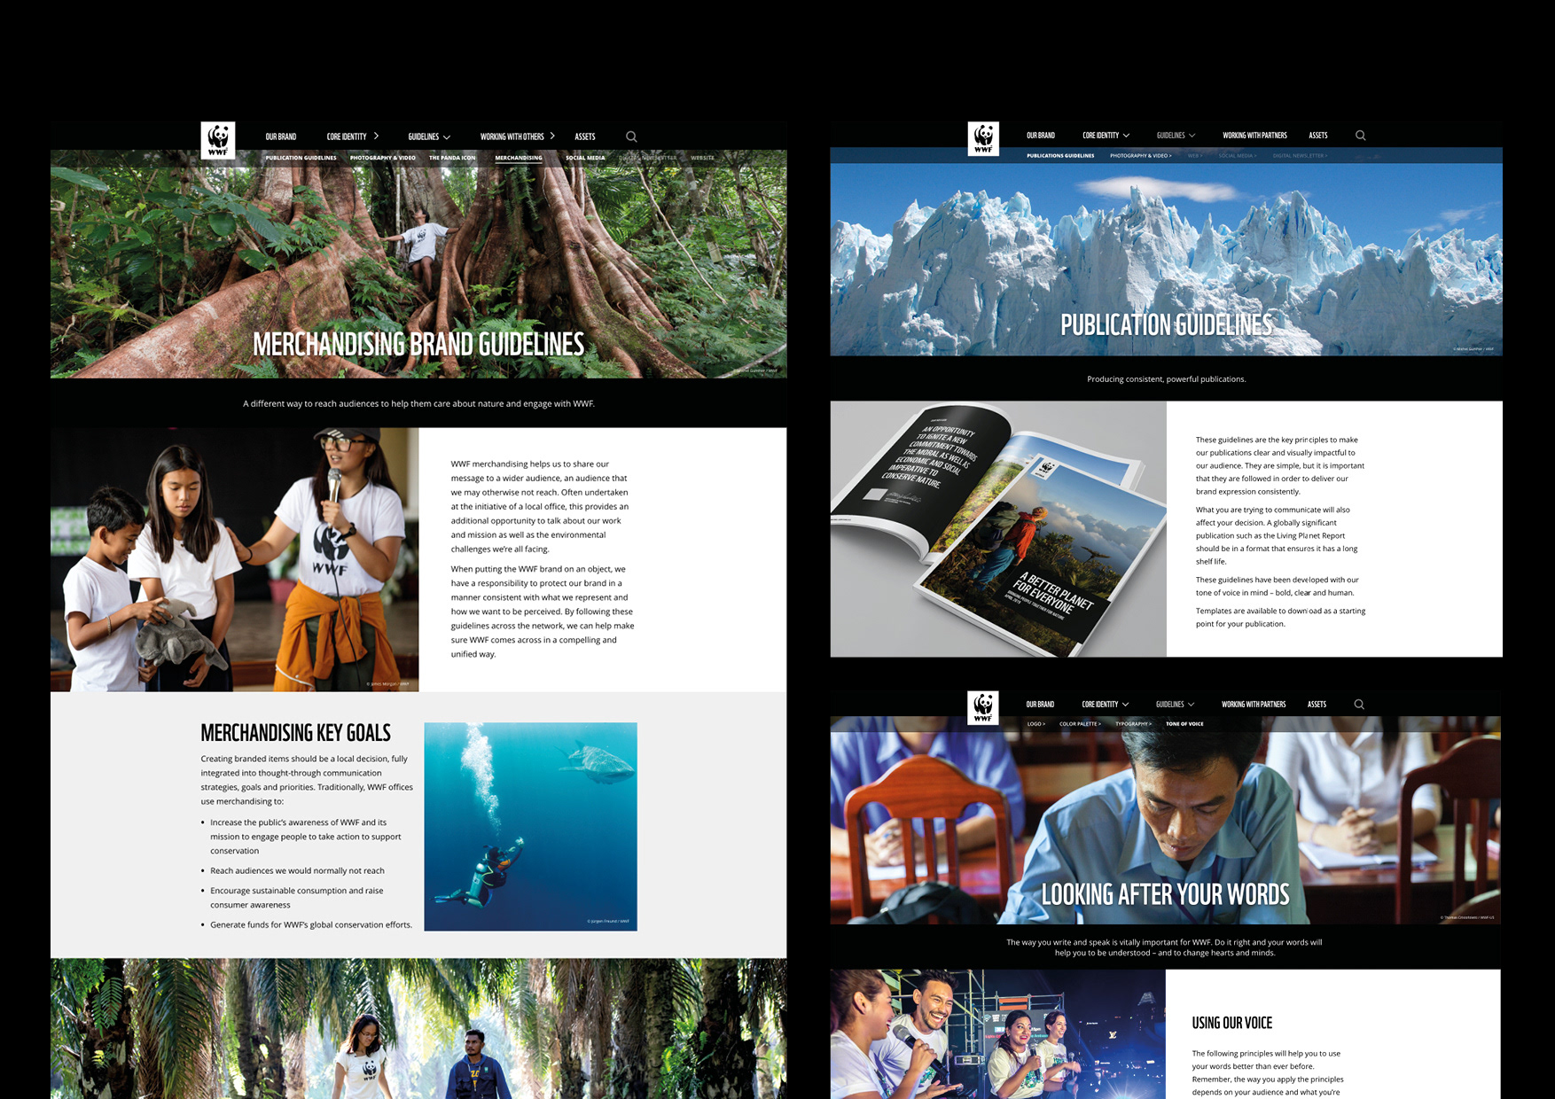This screenshot has width=1555, height=1099.
Task: Click the Using Our Voice heading
Action: 1231,1023
